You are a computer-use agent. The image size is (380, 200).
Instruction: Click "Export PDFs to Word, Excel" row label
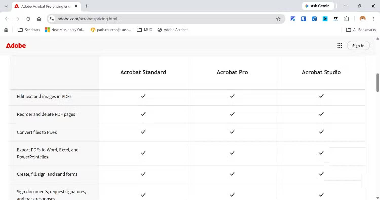pyautogui.click(x=48, y=153)
